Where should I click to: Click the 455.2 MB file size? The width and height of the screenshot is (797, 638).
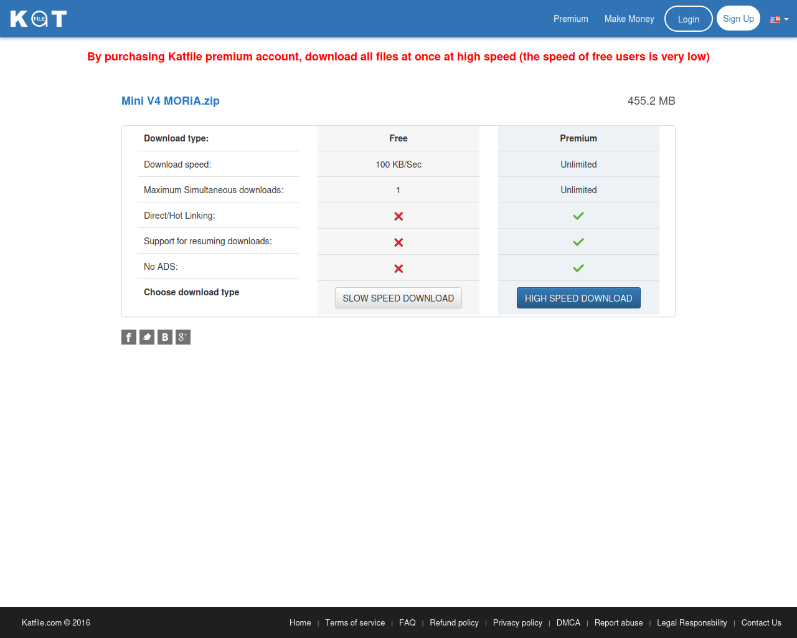point(651,101)
